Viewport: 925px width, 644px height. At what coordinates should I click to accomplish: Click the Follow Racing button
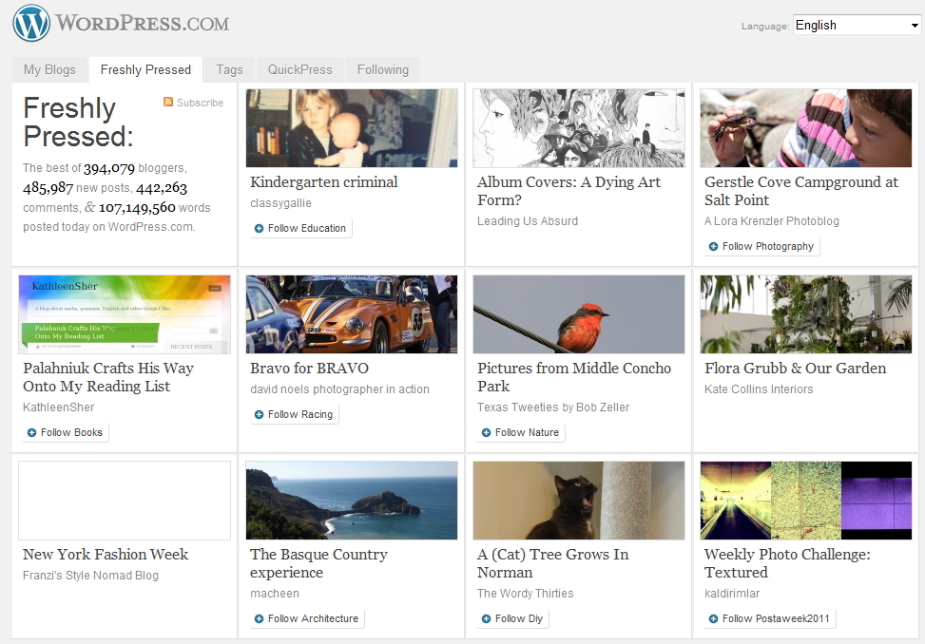pyautogui.click(x=293, y=414)
